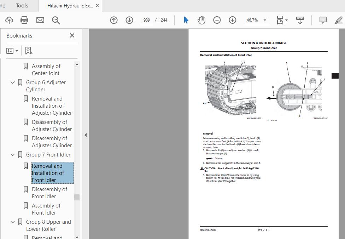Collapse navigation pane with left triangle
This screenshot has height=239, width=345.
tap(86, 135)
